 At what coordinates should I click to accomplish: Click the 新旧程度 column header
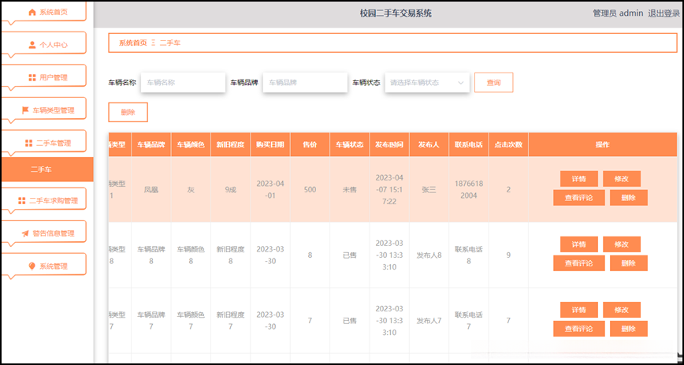[x=230, y=144]
